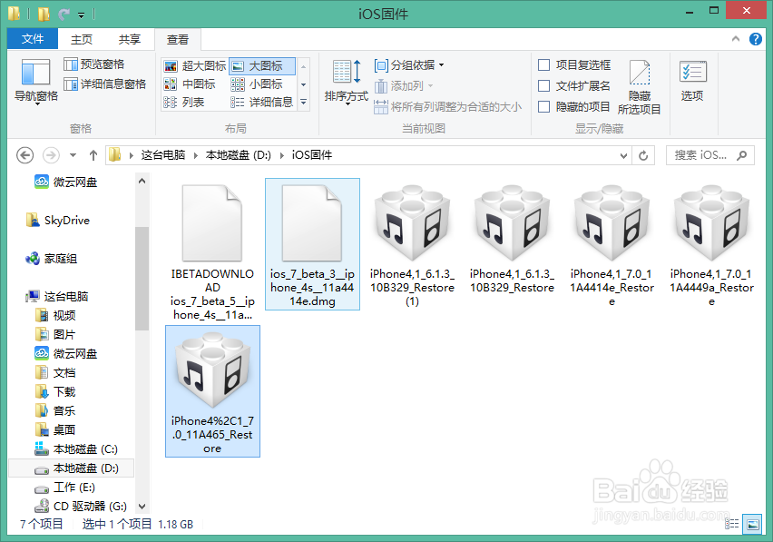Image resolution: width=773 pixels, height=542 pixels.
Task: Expand the quick access toolbar customize arrow
Action: [x=82, y=14]
